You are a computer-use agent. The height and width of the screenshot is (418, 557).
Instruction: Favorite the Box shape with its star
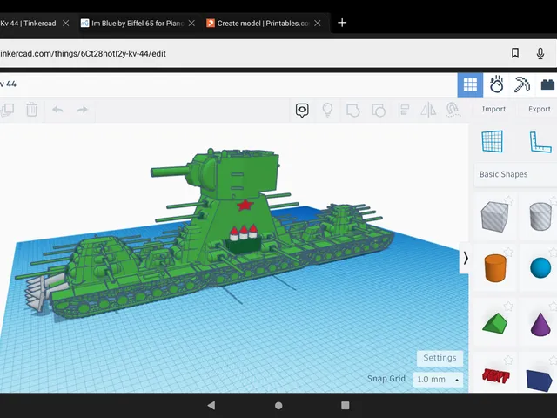tap(508, 200)
